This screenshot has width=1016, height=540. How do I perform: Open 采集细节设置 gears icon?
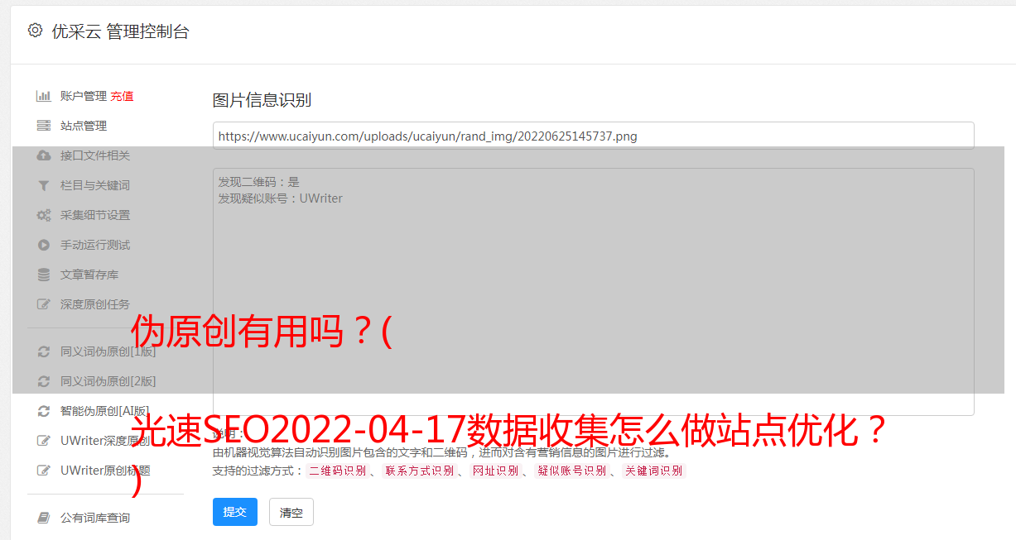[x=43, y=215]
